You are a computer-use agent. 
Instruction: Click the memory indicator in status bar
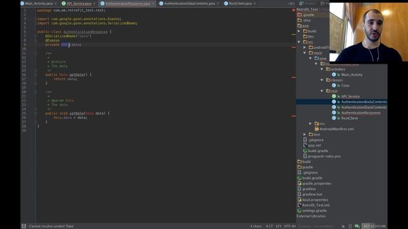pos(374,226)
